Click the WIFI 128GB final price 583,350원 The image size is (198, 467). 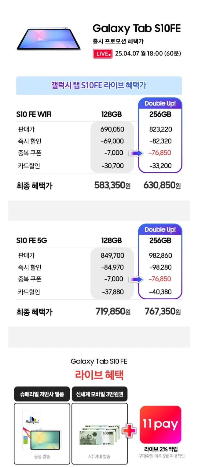pyautogui.click(x=112, y=185)
